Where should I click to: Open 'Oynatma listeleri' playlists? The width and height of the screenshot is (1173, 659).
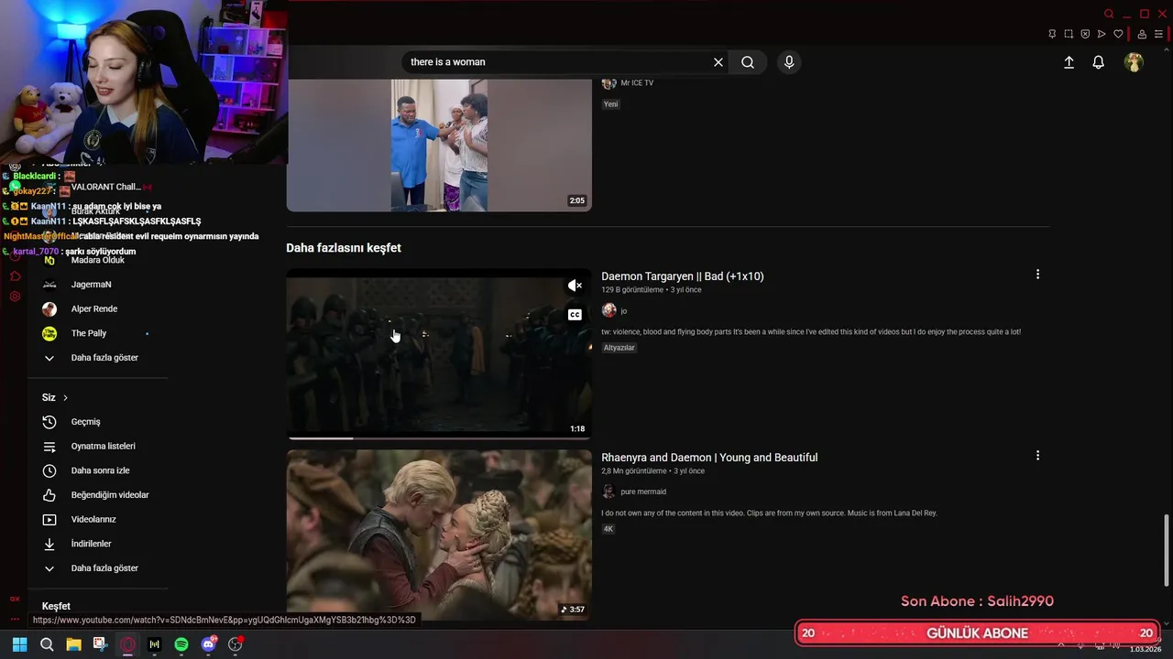point(104,447)
